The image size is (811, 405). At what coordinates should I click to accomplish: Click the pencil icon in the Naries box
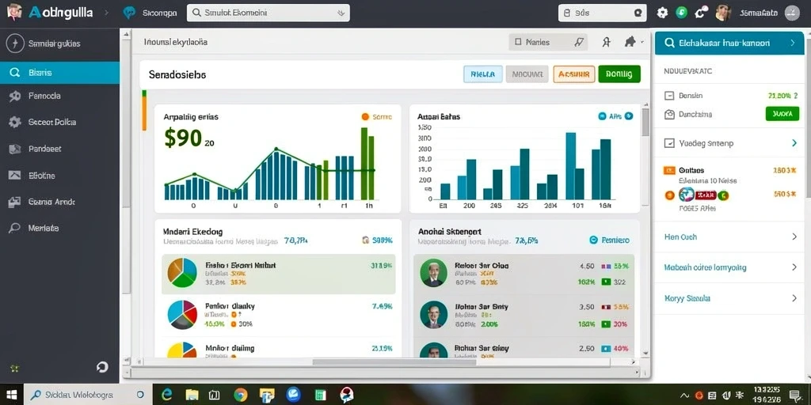(579, 43)
